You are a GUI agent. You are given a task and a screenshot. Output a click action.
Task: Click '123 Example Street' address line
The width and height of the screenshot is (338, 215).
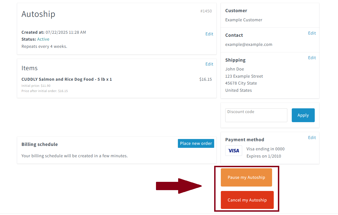point(244,76)
